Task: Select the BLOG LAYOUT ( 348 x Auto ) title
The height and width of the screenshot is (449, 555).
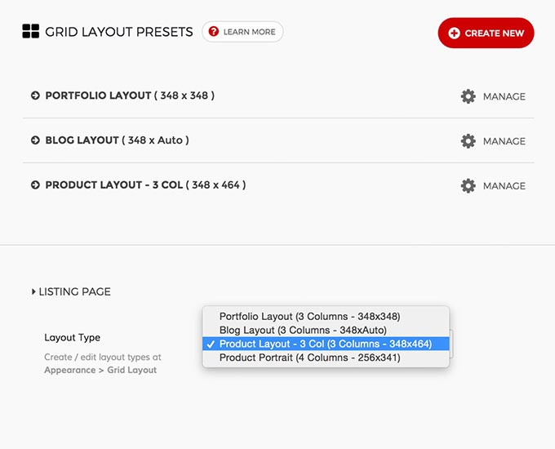Action: click(118, 140)
